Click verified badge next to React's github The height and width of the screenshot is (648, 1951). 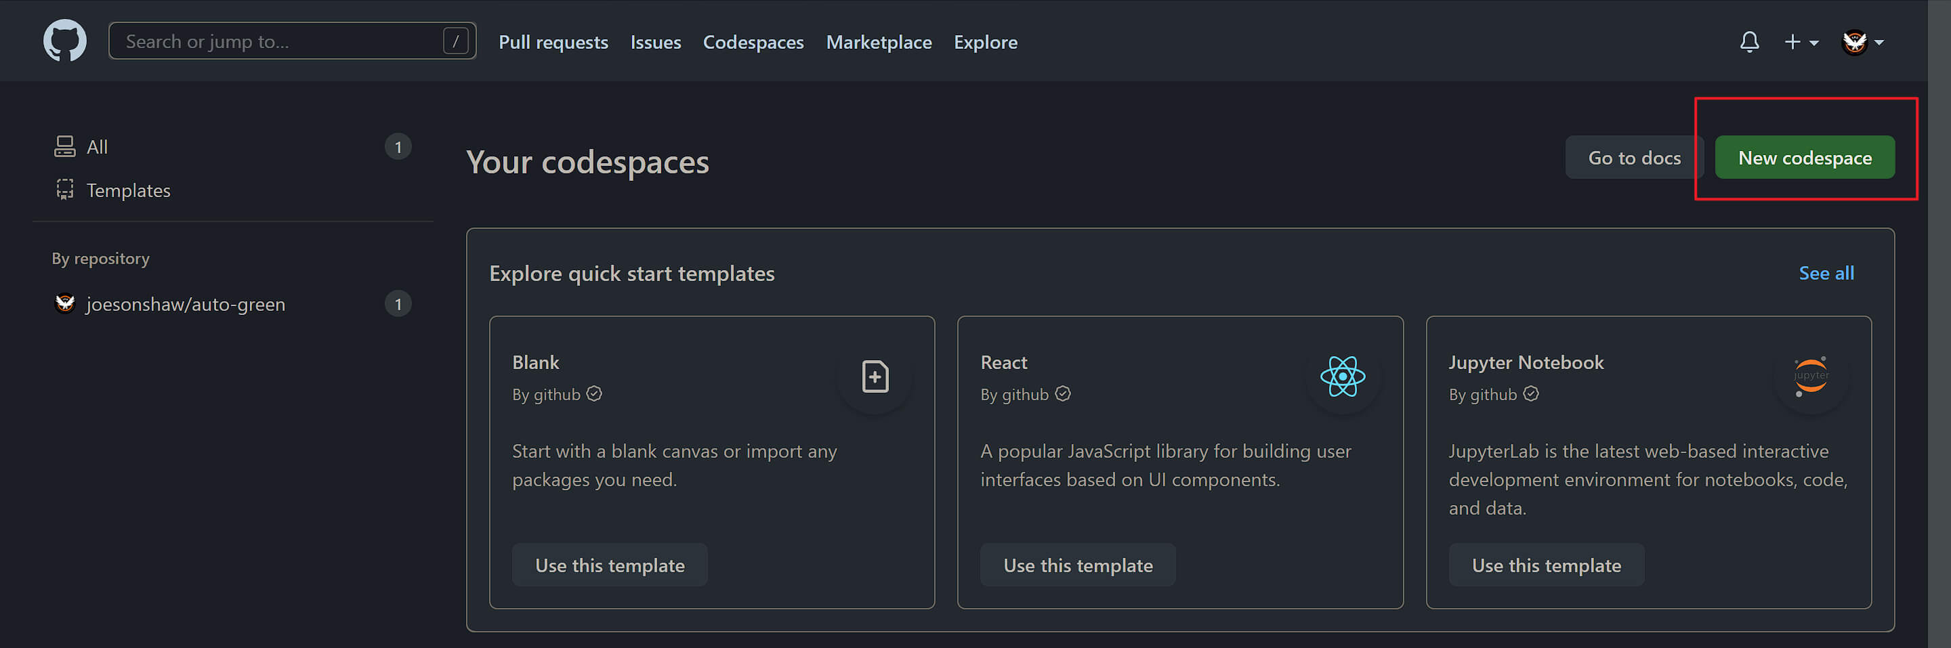1062,393
